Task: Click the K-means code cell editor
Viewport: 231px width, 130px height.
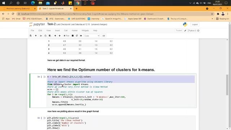Action: (x=121, y=91)
